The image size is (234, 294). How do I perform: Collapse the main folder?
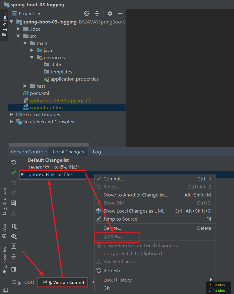click(x=25, y=43)
